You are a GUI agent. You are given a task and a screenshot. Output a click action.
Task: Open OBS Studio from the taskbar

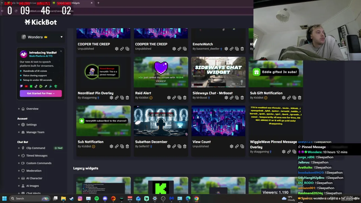coord(163,198)
